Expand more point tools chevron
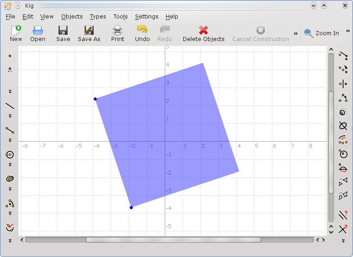 10,91
